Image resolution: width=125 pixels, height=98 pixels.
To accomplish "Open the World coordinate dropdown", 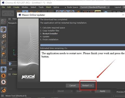I will (65, 91).
